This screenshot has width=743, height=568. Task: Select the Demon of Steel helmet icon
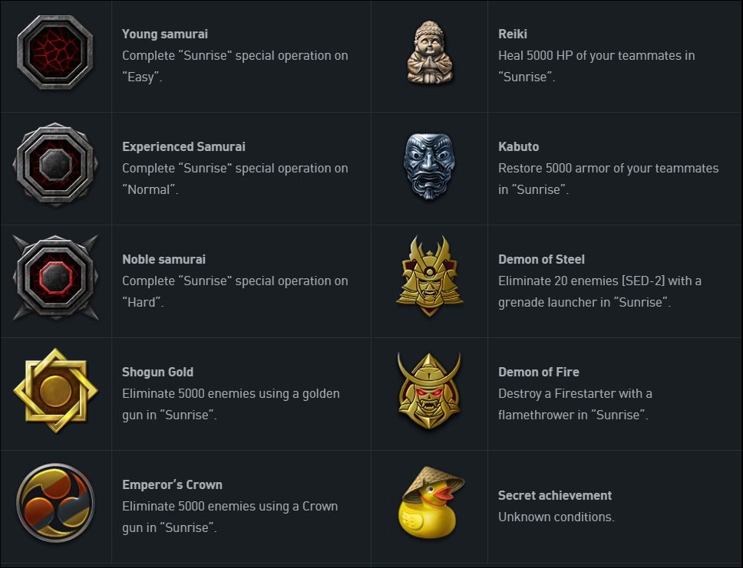[x=430, y=276]
